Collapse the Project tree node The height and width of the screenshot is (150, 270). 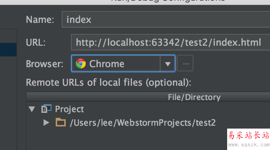coord(32,109)
